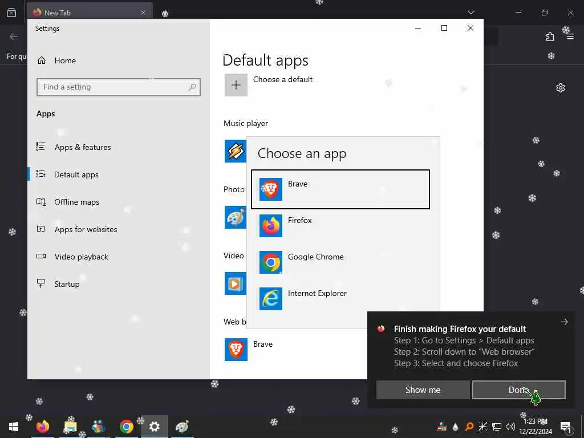Open Windows Start menu

coord(14,427)
